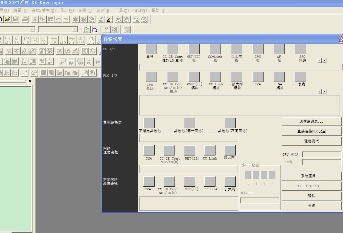The height and width of the screenshot is (233, 343).
Task: Click the CPU 类型 text field
Action: [x=321, y=155]
